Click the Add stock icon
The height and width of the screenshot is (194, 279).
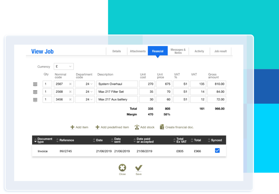(x=137, y=127)
